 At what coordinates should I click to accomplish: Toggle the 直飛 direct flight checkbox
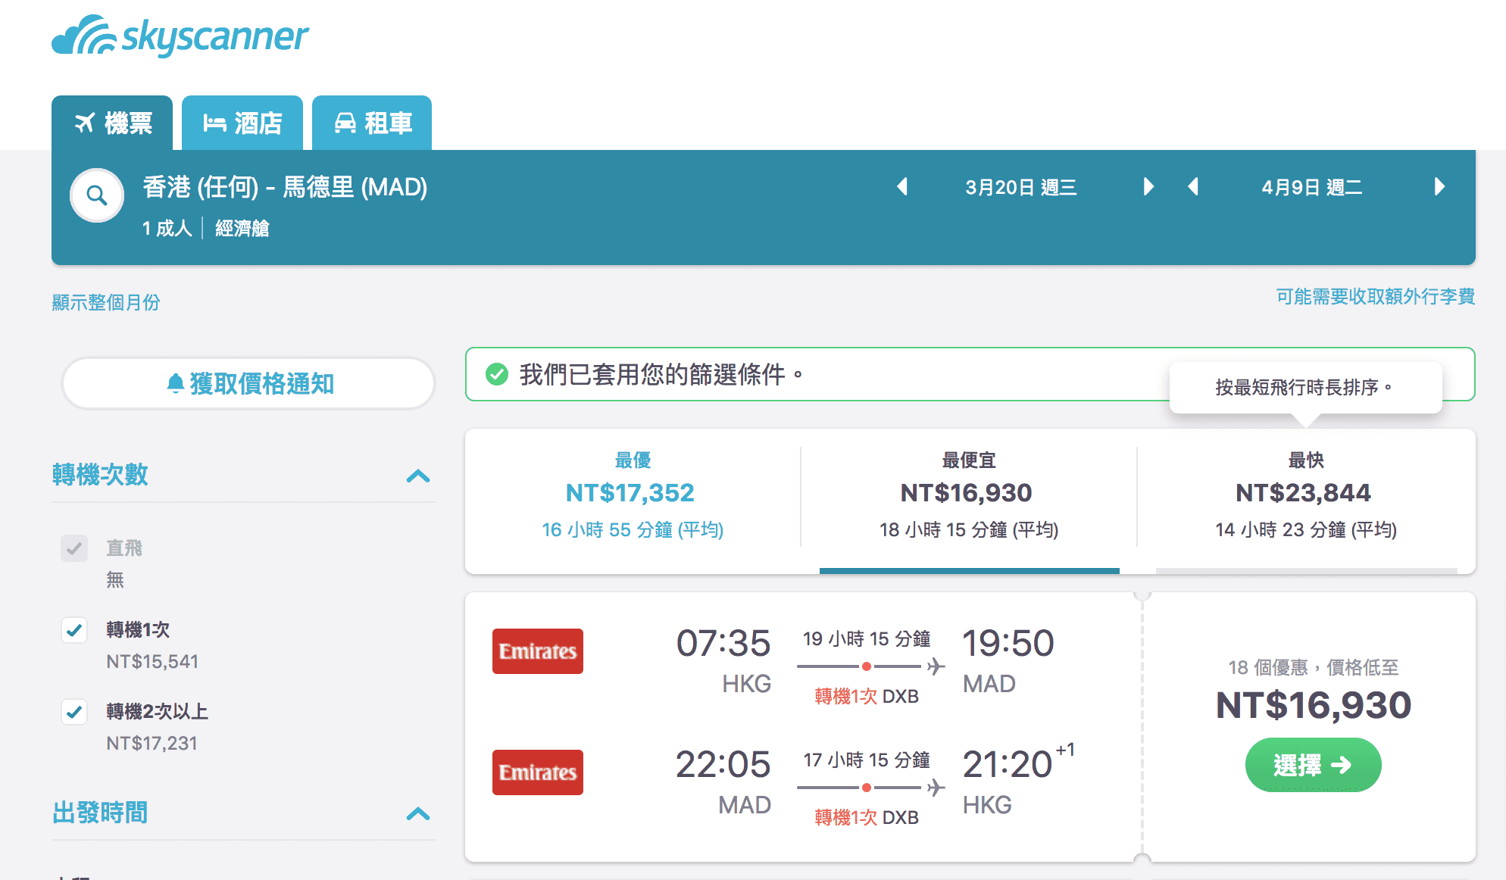(x=74, y=548)
